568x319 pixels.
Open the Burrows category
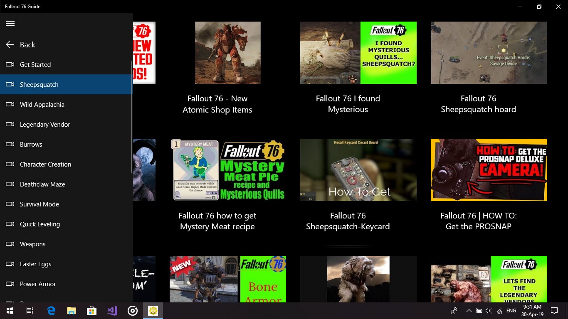[x=66, y=144]
